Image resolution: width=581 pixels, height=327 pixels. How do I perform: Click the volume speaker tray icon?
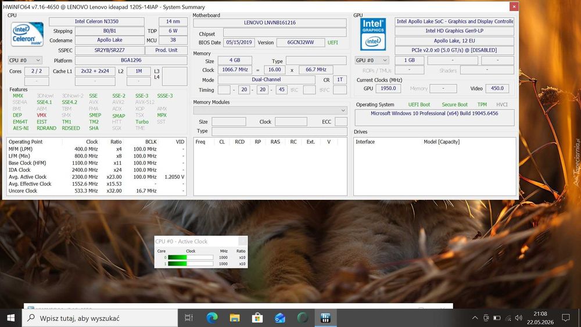pyautogui.click(x=519, y=318)
